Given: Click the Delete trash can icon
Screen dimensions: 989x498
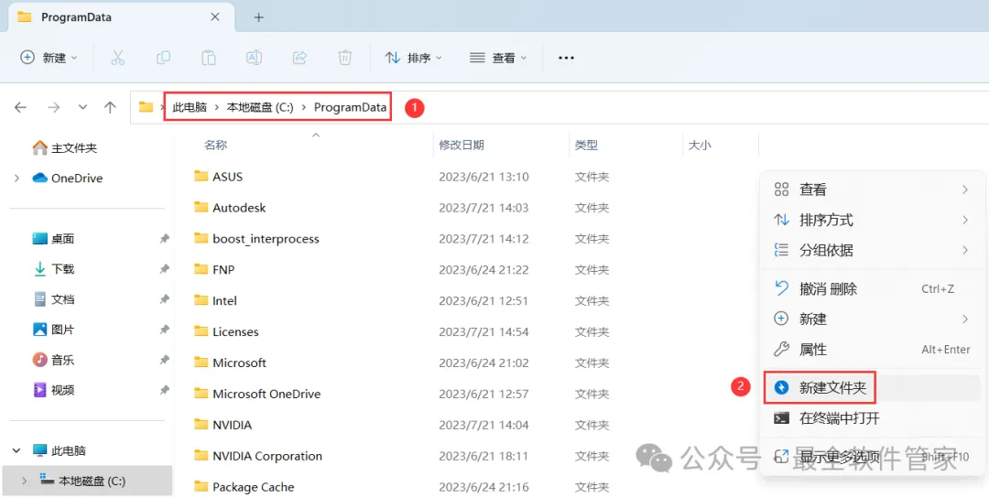Looking at the screenshot, I should pyautogui.click(x=345, y=58).
